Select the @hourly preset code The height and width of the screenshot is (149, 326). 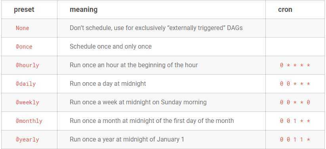coord(27,65)
